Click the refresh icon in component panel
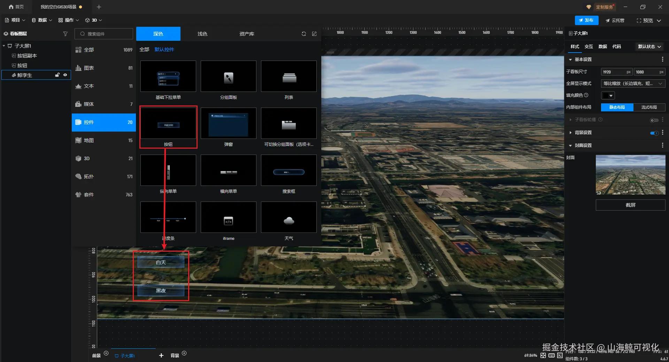669x362 pixels. (304, 34)
